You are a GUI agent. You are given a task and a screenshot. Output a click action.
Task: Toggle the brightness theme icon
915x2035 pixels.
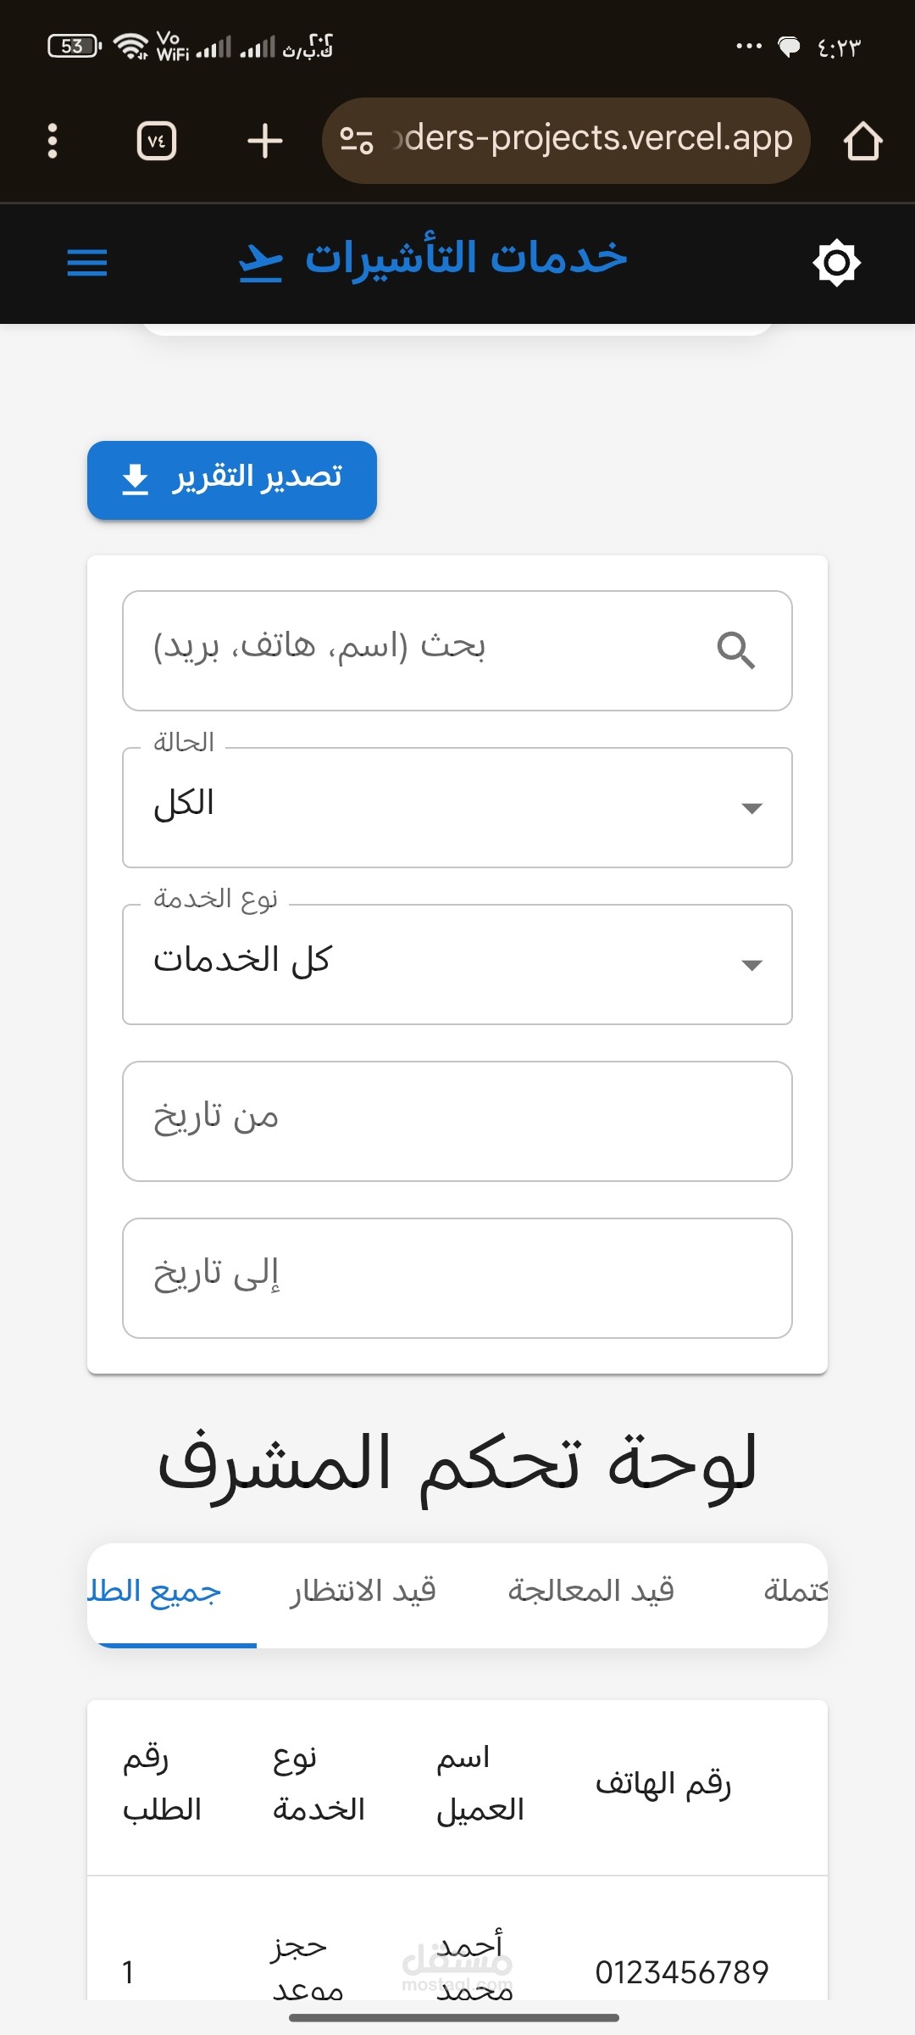coord(836,263)
